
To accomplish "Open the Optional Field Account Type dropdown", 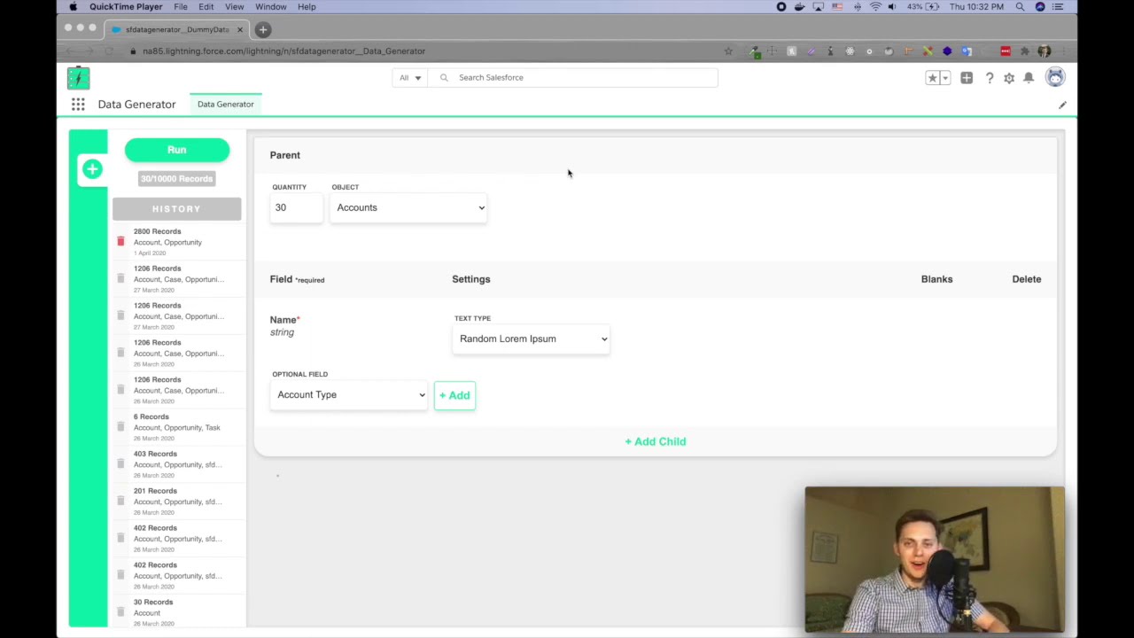I will pyautogui.click(x=349, y=394).
